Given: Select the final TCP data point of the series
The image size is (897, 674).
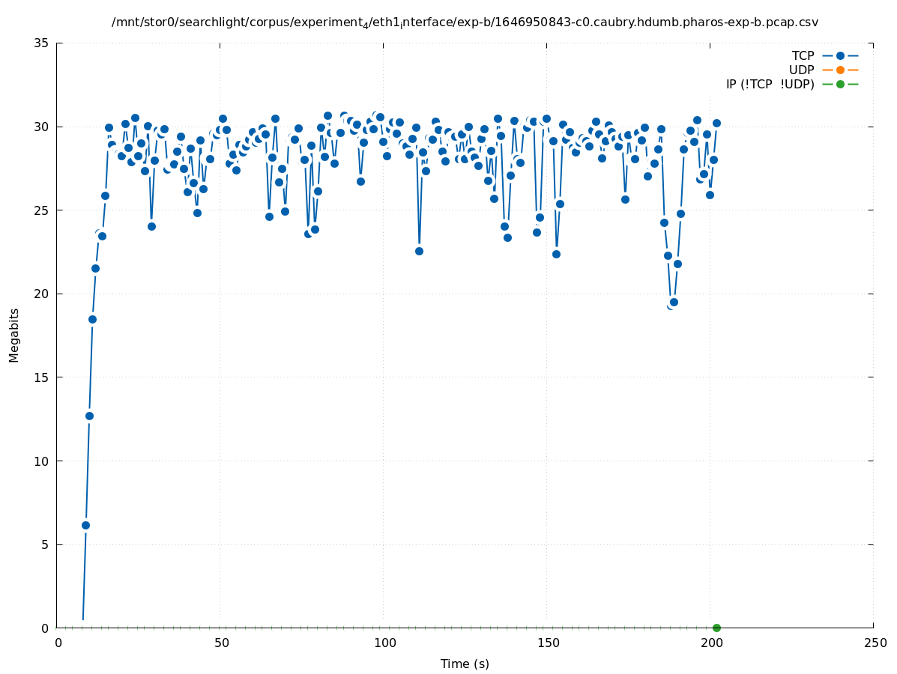Looking at the screenshot, I should [716, 123].
